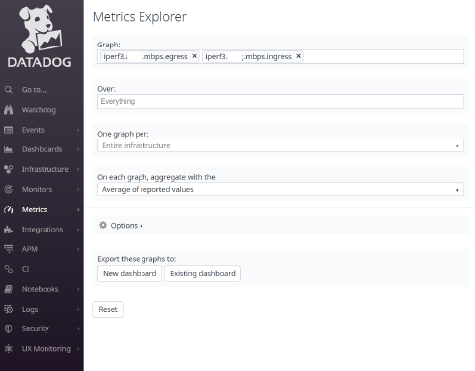
Task: Remove the mbps.ingress metric tag
Action: click(x=299, y=56)
